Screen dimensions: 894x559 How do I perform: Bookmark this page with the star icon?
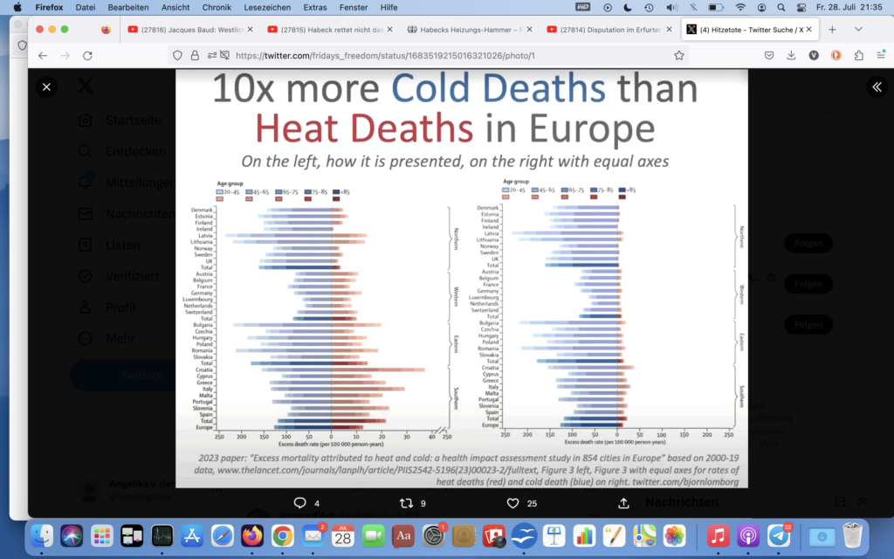(x=679, y=55)
